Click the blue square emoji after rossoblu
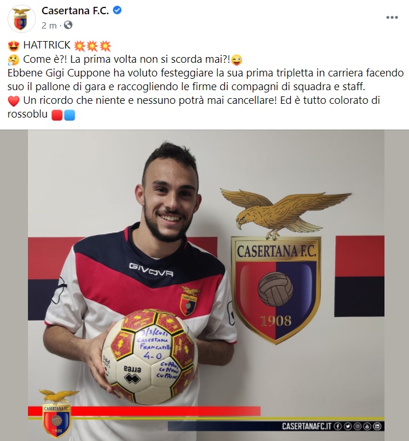This screenshot has width=409, height=441. tap(70, 115)
